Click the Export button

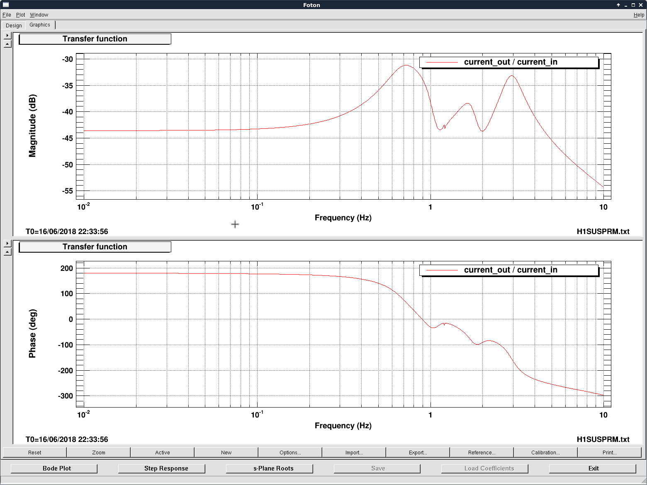[418, 452]
